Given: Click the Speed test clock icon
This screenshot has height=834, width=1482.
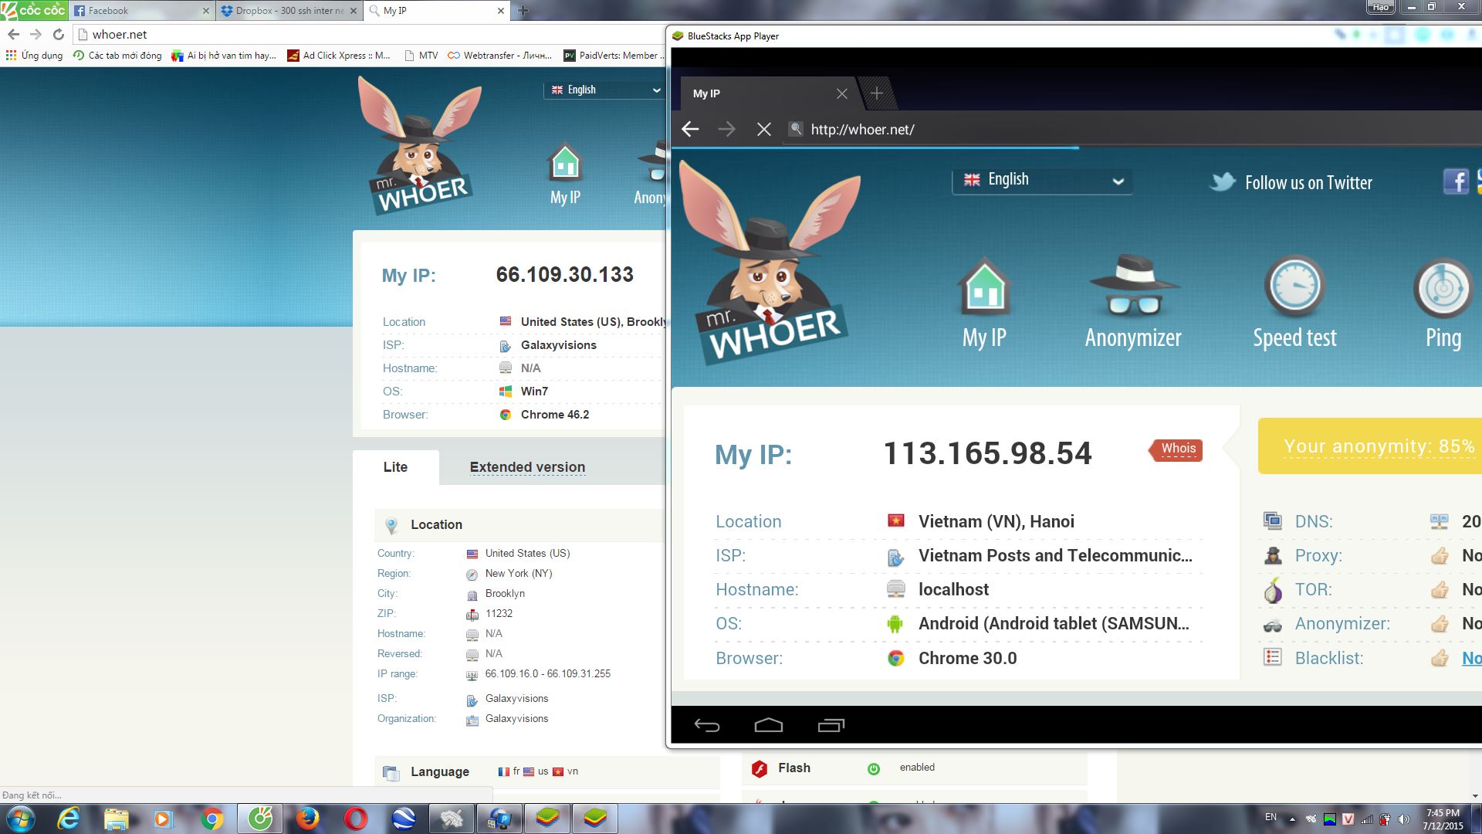Looking at the screenshot, I should [1294, 286].
